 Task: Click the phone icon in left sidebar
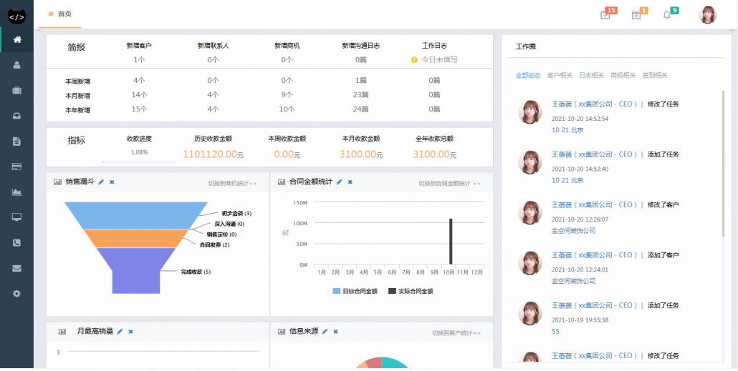16,242
